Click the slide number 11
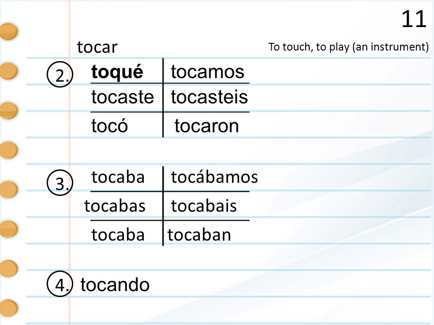Screen dimensions: 434x325 coord(414,19)
